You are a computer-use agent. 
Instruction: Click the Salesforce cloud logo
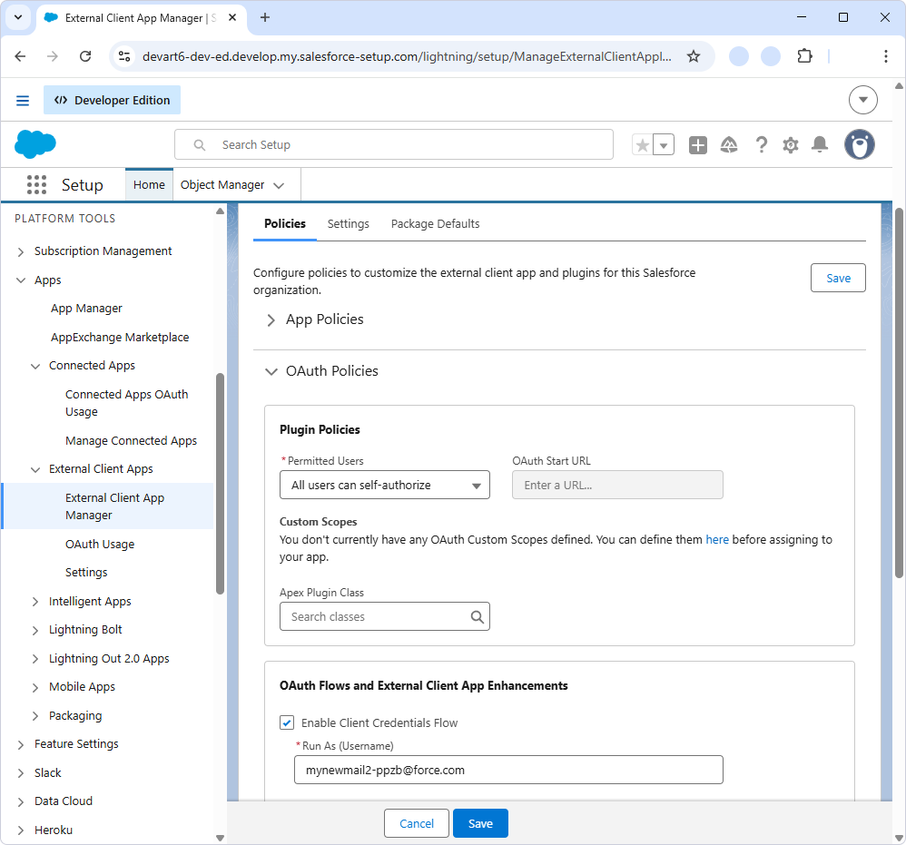34,143
